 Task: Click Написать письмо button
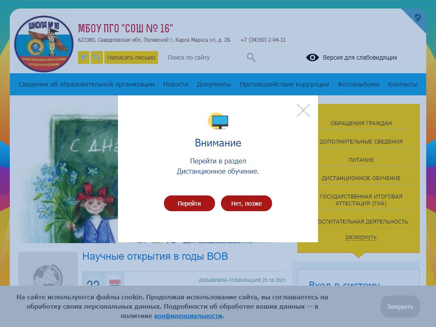131,57
